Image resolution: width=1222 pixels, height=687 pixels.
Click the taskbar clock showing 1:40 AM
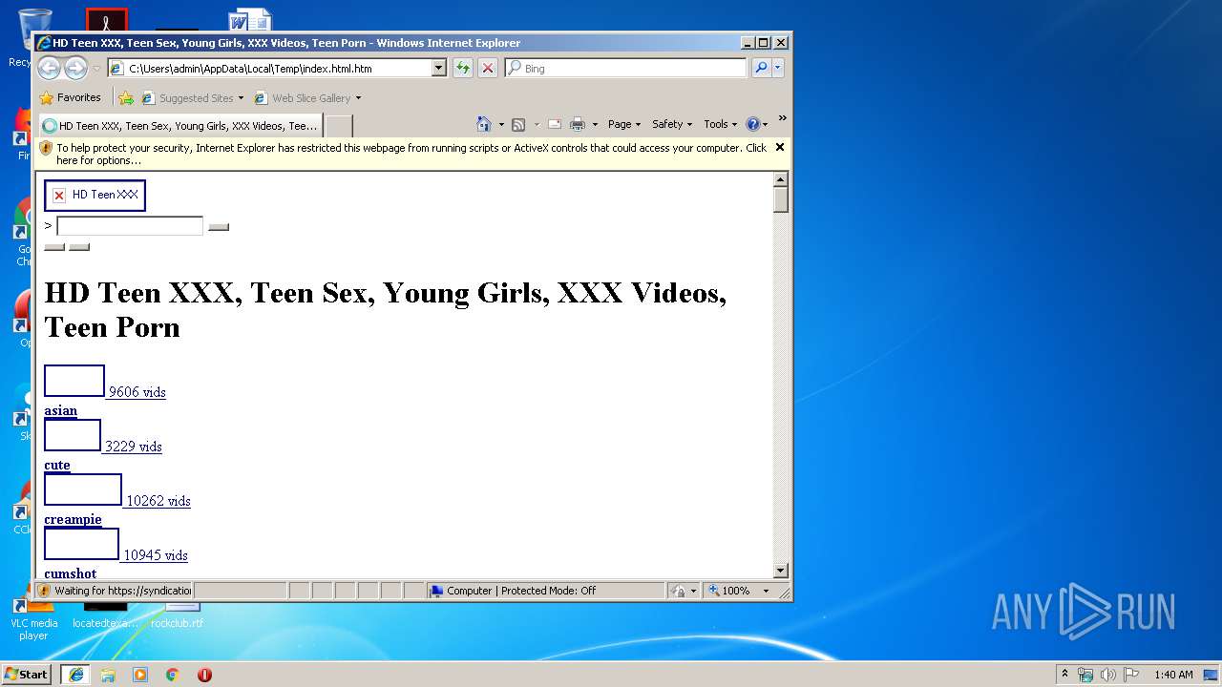1173,675
